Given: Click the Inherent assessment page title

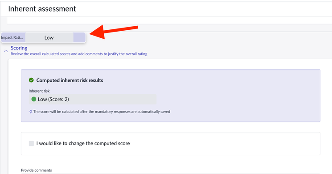Looking at the screenshot, I should tap(42, 8).
